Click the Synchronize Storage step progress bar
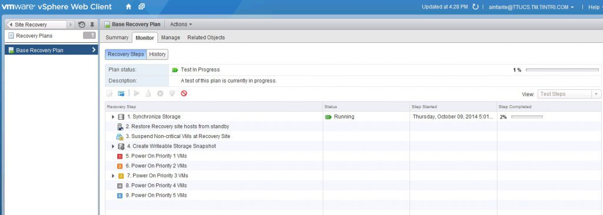This screenshot has height=215, width=603. 527,117
